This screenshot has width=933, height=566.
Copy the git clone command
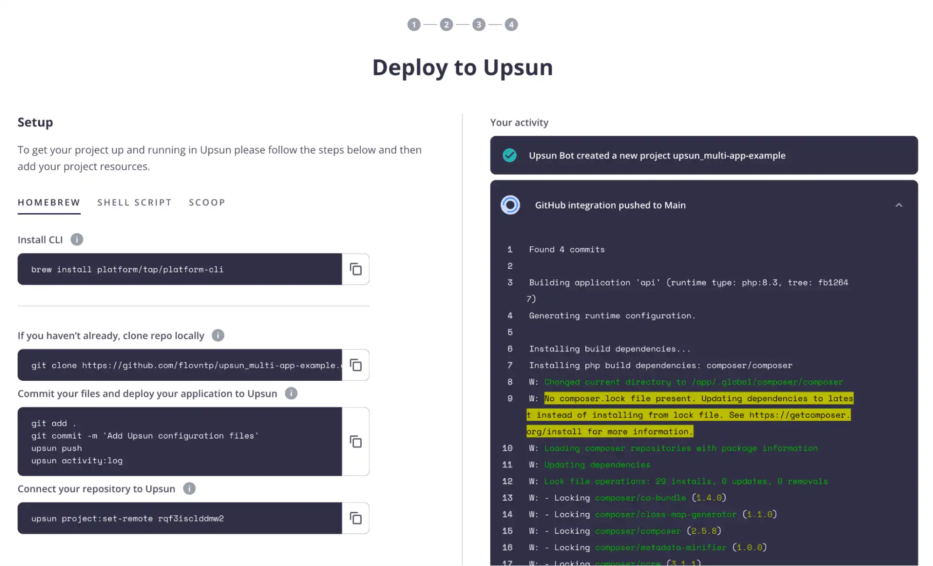point(356,365)
